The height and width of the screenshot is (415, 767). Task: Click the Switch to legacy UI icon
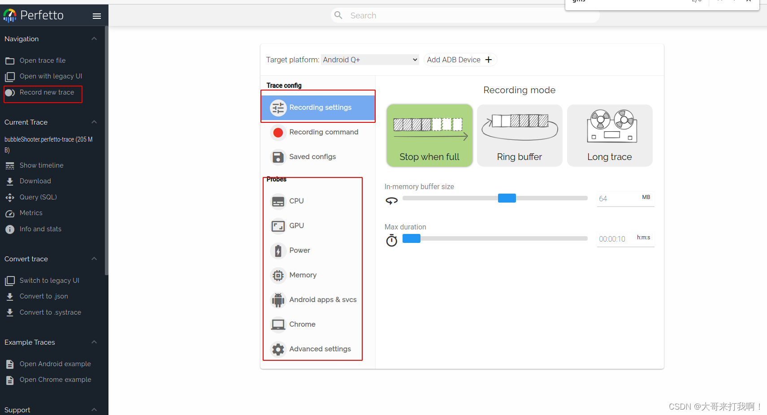pos(10,281)
